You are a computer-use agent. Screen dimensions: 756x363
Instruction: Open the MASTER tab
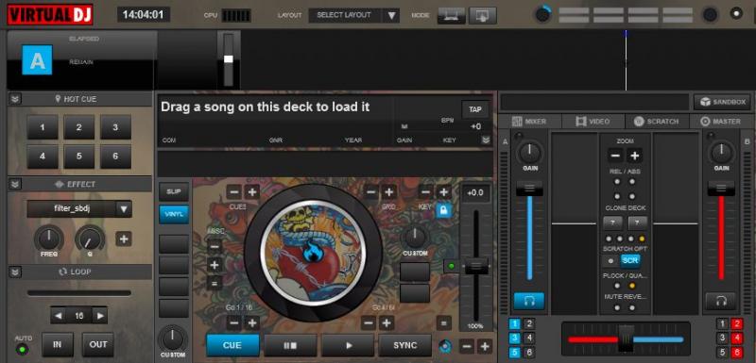tap(721, 122)
